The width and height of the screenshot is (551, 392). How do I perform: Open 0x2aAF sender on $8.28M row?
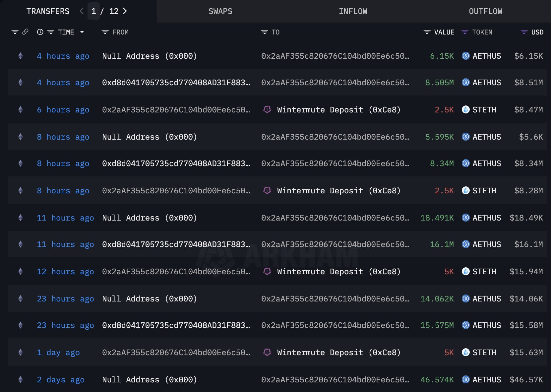tap(176, 191)
